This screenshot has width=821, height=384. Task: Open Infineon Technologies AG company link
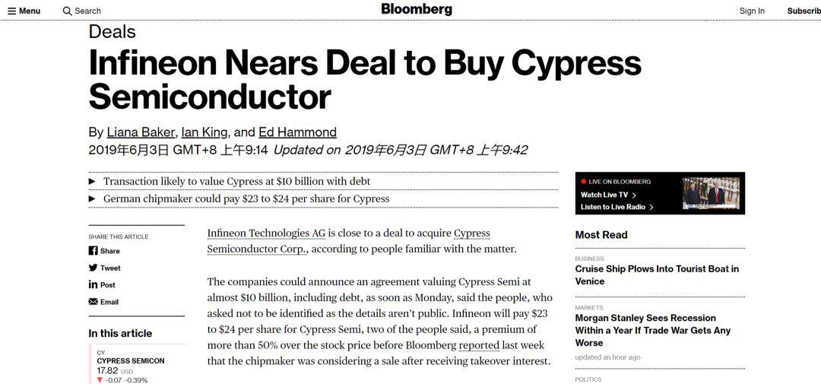[266, 233]
